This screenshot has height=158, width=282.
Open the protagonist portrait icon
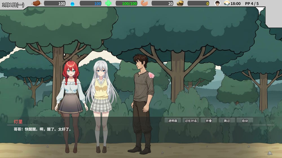(x=217, y=3)
